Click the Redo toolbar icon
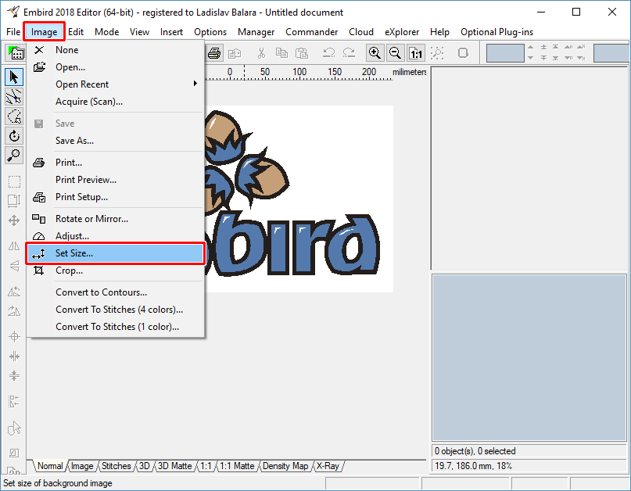631x491 pixels. coord(349,53)
